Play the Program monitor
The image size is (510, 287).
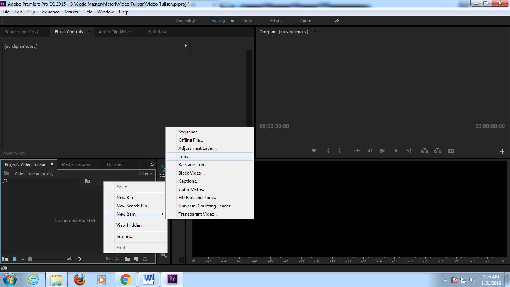383,151
